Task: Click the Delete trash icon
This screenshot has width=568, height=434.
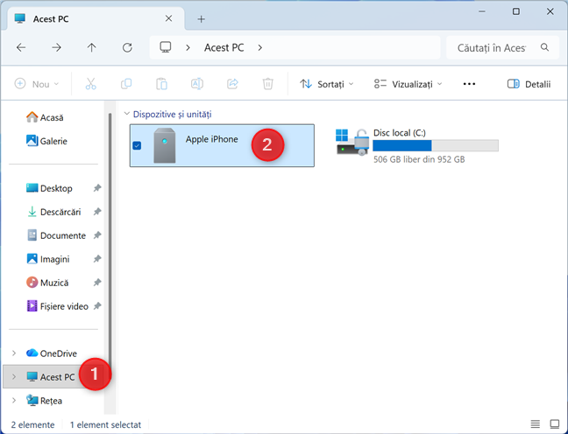Action: [x=267, y=84]
